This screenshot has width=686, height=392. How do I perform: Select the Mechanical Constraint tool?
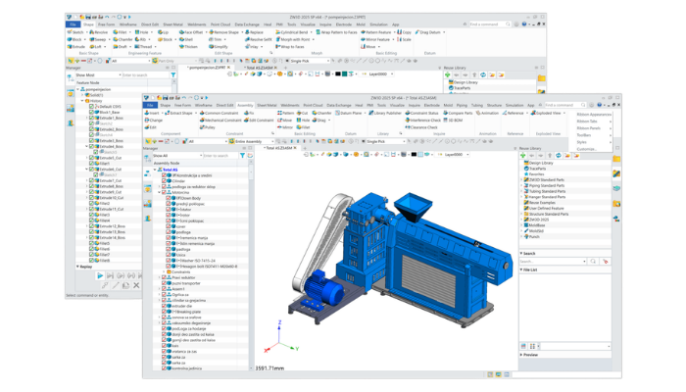point(220,120)
